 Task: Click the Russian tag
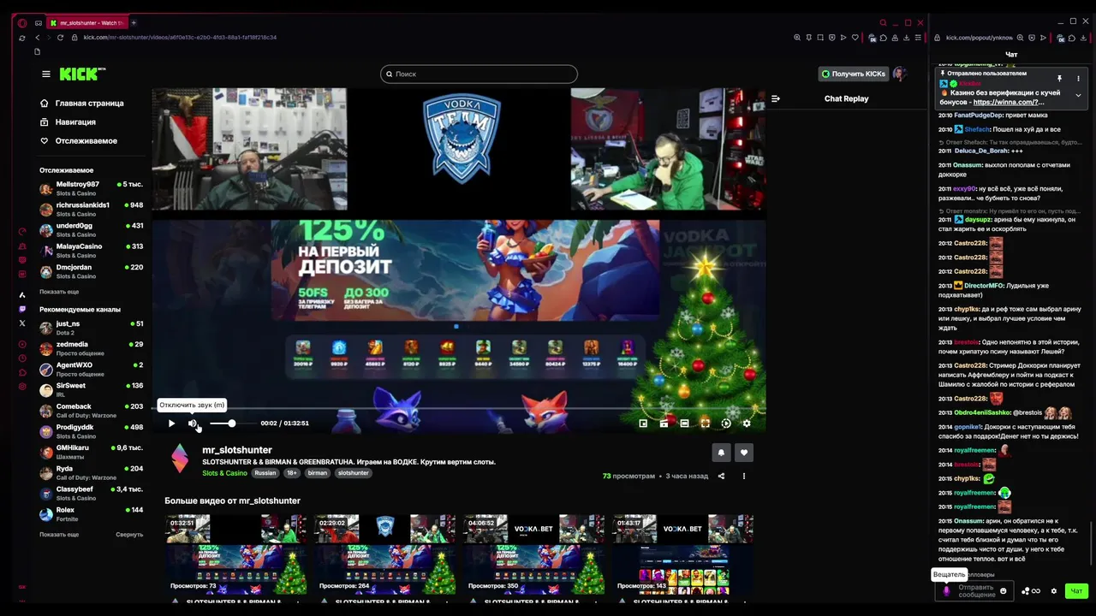click(x=265, y=473)
